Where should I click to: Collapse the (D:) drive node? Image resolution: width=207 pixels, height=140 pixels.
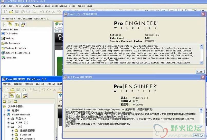tap(8, 127)
